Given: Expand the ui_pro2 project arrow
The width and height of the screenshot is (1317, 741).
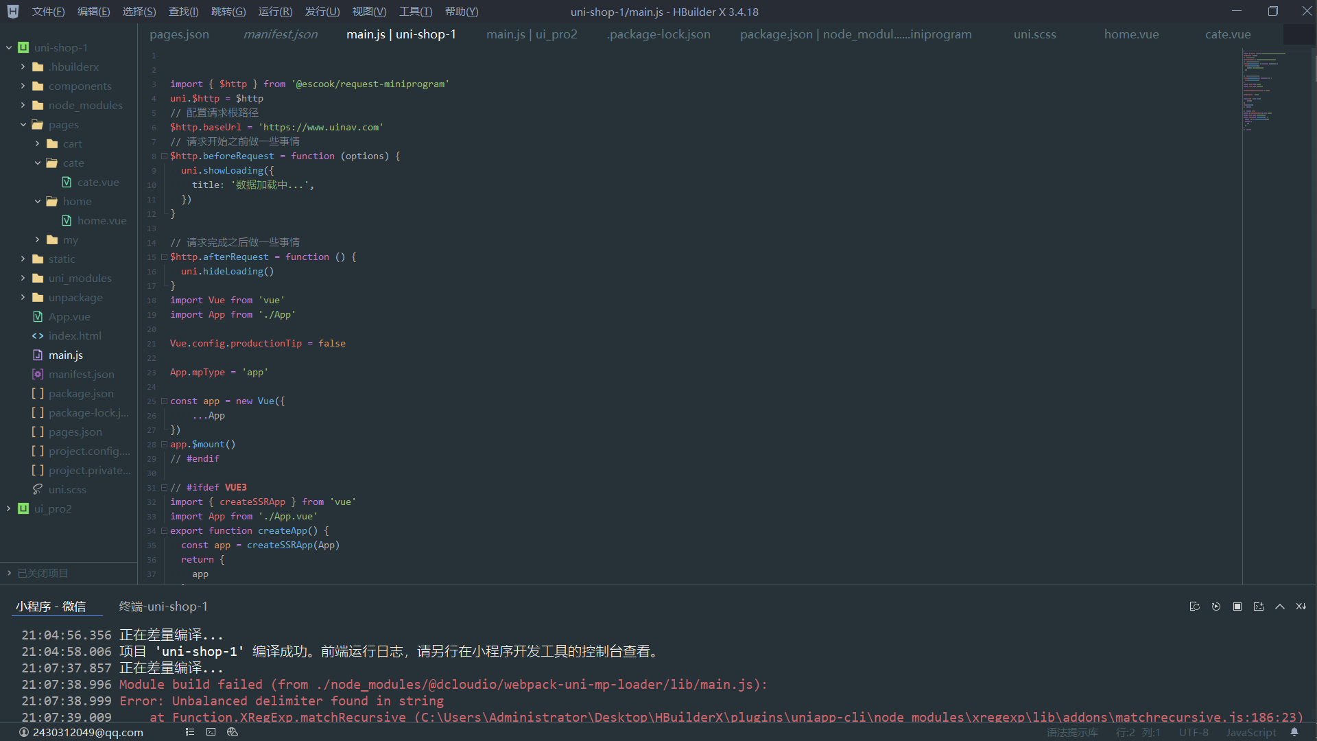Looking at the screenshot, I should [9, 508].
